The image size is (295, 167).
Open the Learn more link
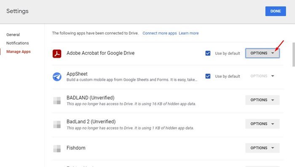189,33
